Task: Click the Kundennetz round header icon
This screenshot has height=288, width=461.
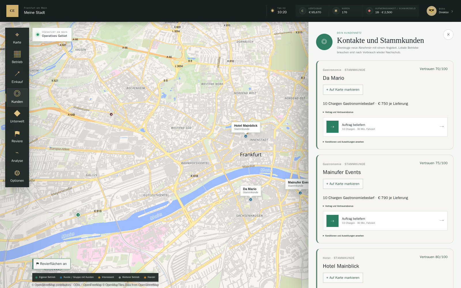Action: tap(324, 42)
